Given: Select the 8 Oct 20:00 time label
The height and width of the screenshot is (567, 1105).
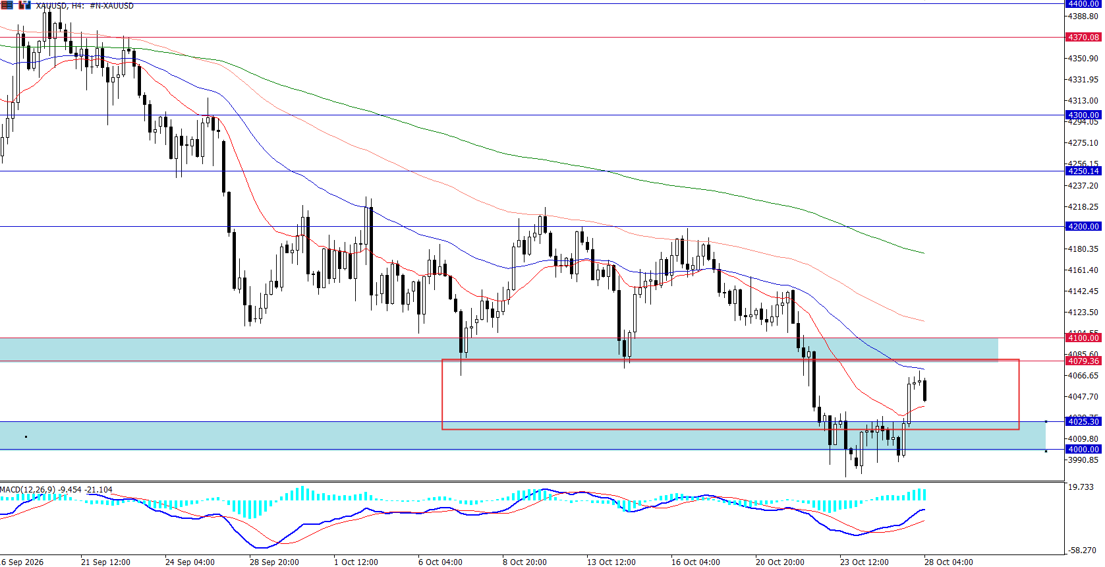Looking at the screenshot, I should tap(524, 562).
